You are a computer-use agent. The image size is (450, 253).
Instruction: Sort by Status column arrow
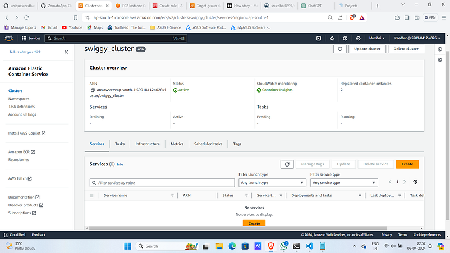coord(246,195)
